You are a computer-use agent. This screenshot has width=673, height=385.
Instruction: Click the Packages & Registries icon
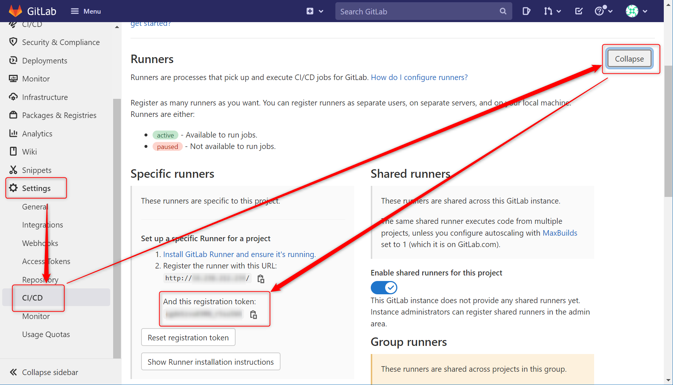point(13,115)
